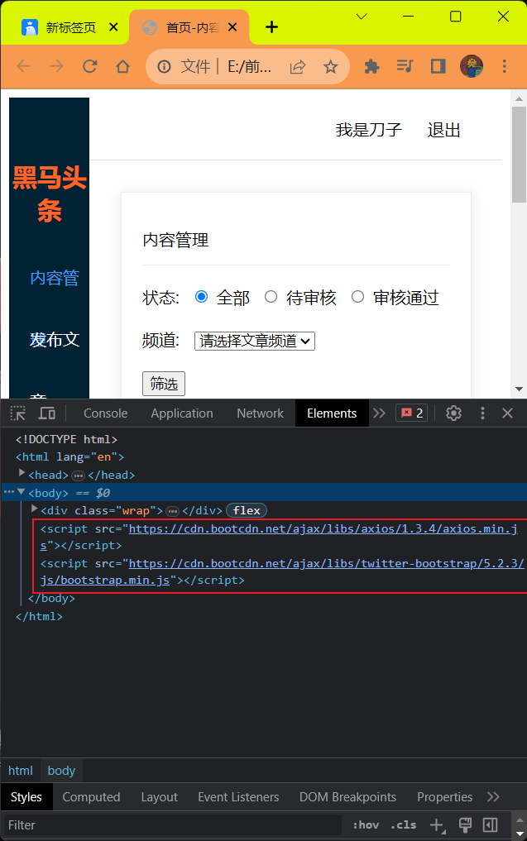Toggle the flex badge on wrap div
Image resolution: width=527 pixels, height=841 pixels.
pos(247,510)
